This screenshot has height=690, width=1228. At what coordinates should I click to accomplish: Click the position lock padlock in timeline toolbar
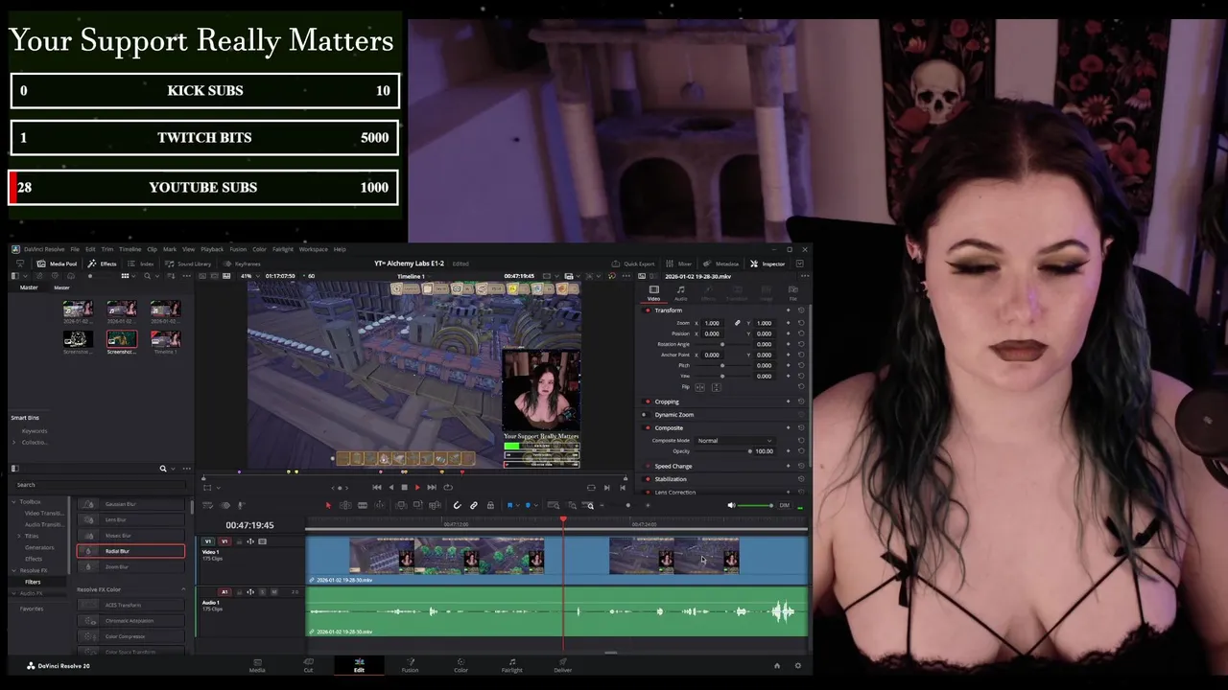[490, 505]
